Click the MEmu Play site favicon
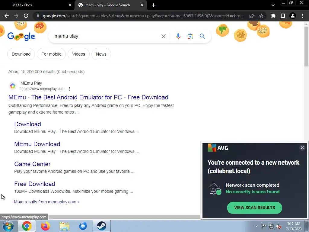Image resolution: width=309 pixels, height=232 pixels. 13,86
